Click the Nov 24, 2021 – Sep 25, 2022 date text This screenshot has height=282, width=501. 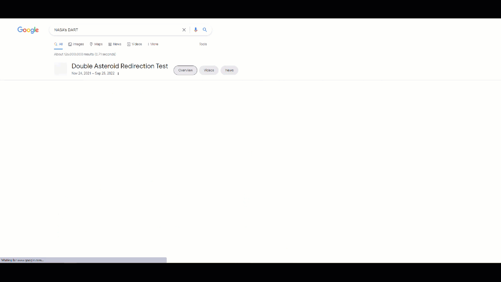point(93,74)
